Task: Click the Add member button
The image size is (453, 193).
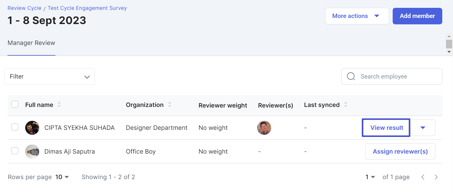Action: tap(417, 16)
